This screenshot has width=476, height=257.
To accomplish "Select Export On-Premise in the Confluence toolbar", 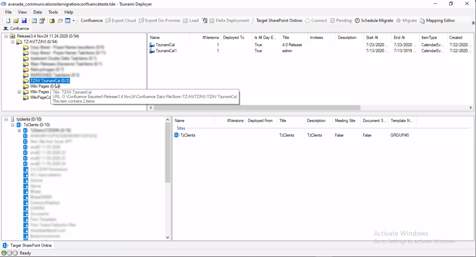I will pos(159,20).
